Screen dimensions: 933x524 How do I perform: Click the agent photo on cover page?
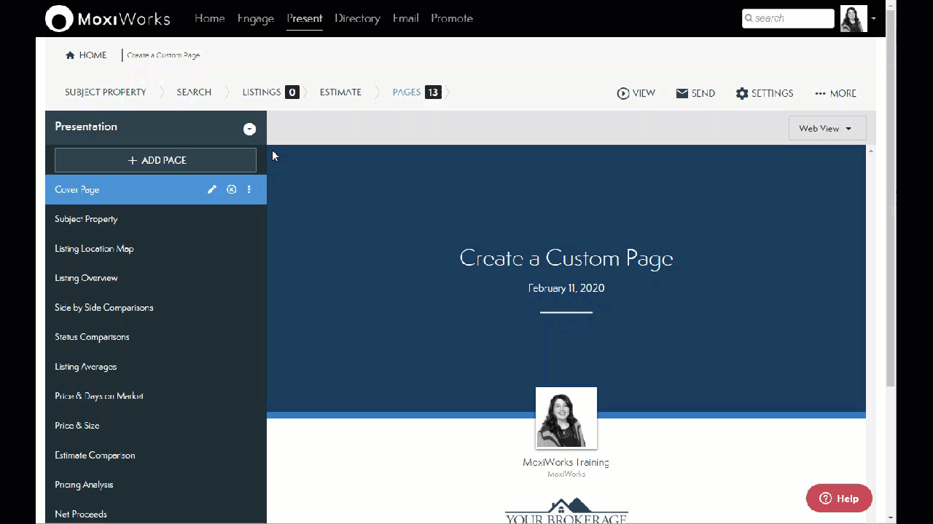point(566,418)
